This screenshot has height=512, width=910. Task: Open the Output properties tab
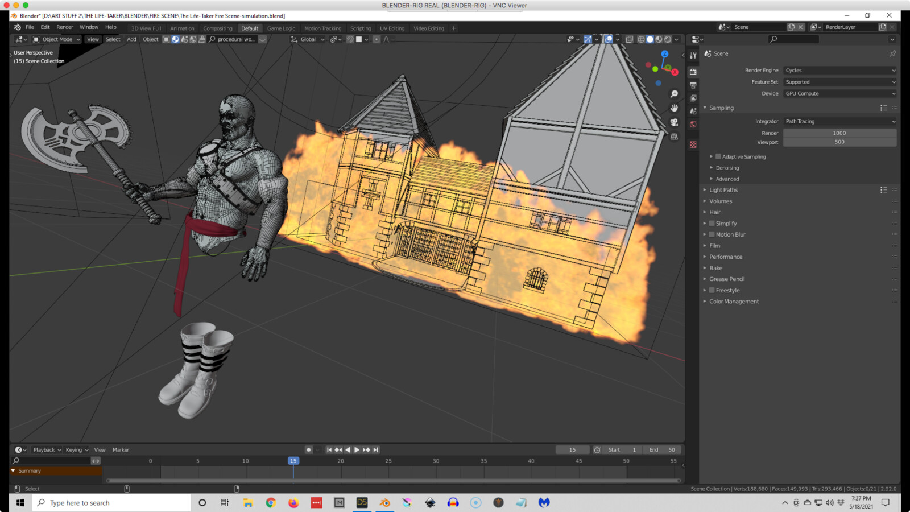coord(693,85)
